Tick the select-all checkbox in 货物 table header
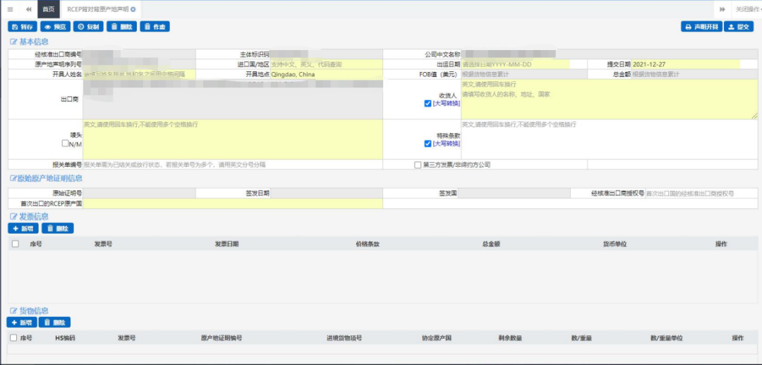This screenshot has width=762, height=365. tap(13, 337)
